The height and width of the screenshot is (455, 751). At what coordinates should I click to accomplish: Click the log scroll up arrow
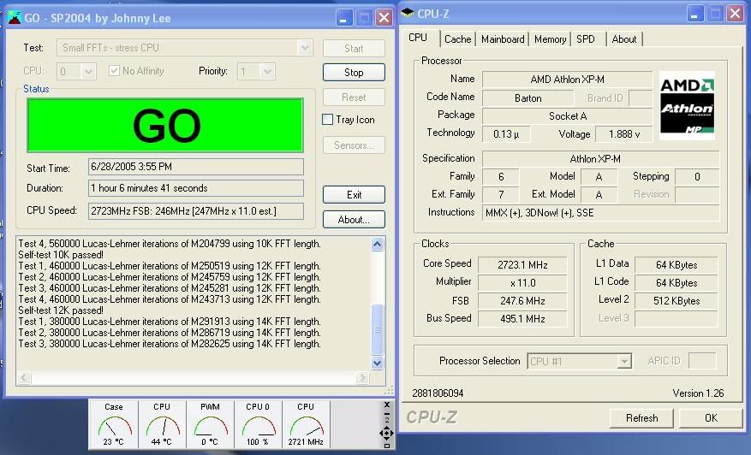[x=378, y=245]
